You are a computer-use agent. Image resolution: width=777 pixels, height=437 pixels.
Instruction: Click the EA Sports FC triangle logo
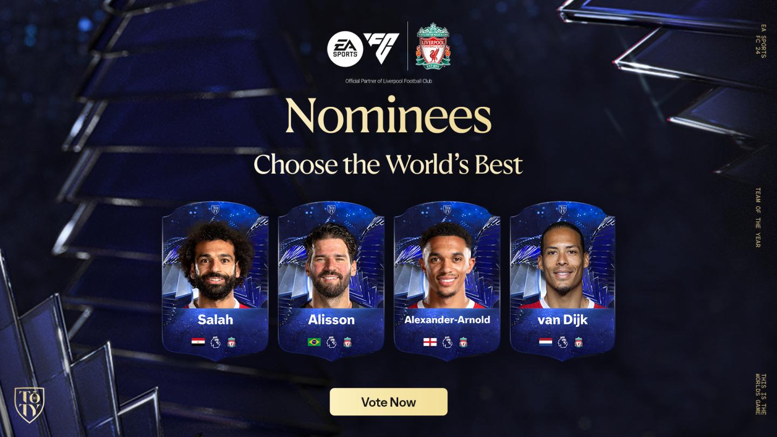pos(381,49)
